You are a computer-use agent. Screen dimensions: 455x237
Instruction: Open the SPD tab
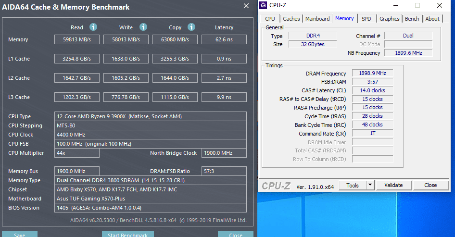(366, 19)
